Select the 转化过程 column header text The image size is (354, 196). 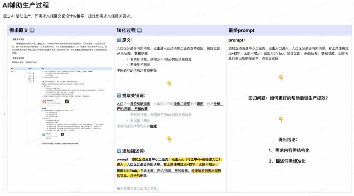pos(126,30)
